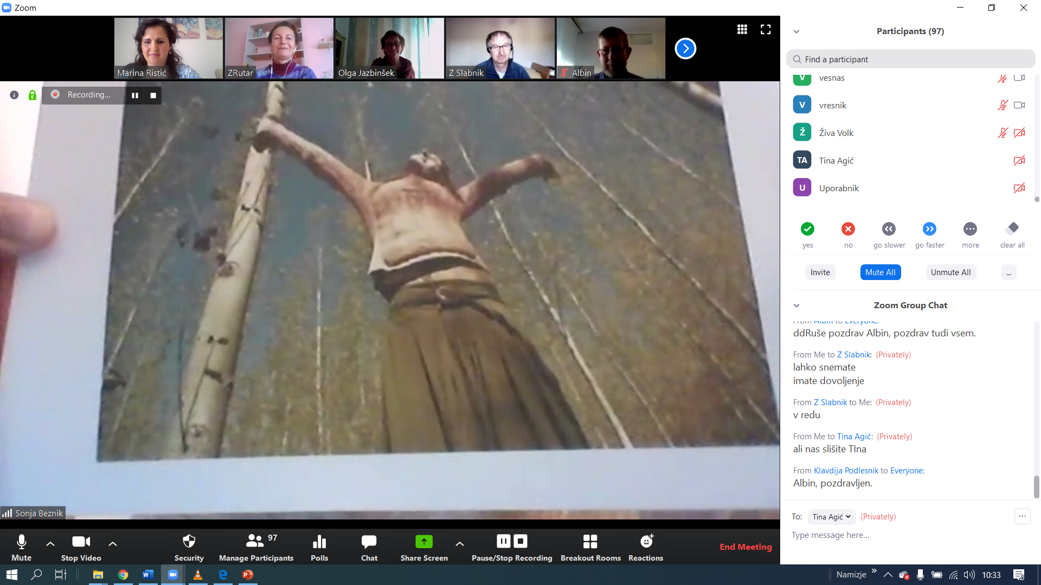Screen dimensions: 1041x585
Task: Show hidden system tray icons arrow
Action: 888,575
